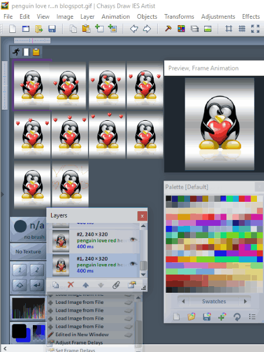Open the Layer menu
This screenshot has height=352, width=264.
point(87,16)
